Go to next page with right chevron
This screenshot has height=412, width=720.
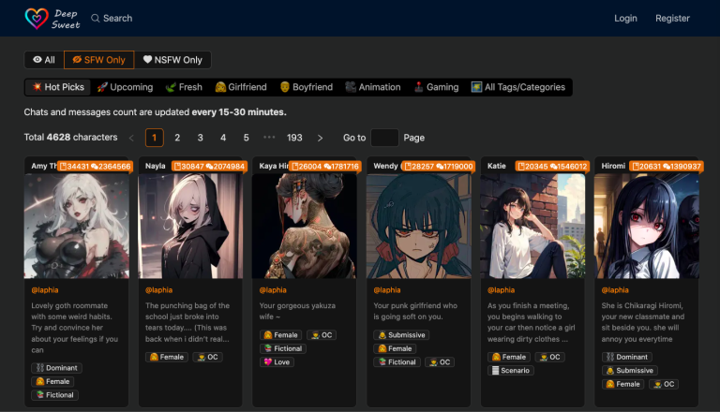(321, 138)
